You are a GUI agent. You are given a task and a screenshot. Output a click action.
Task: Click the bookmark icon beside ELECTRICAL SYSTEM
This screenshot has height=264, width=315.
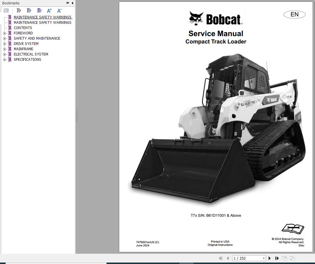10,54
